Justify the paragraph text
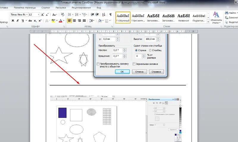238x142 pixels. (84, 20)
